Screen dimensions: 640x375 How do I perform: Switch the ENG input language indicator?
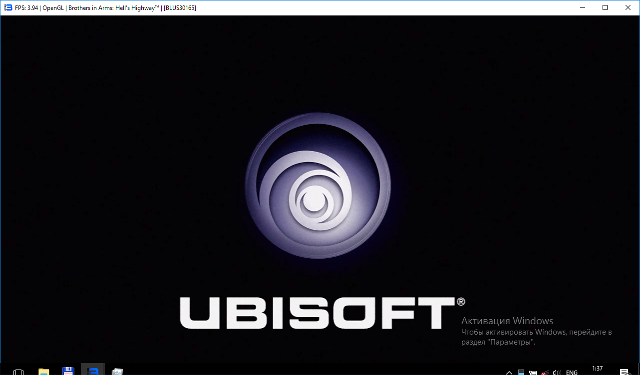click(x=572, y=372)
